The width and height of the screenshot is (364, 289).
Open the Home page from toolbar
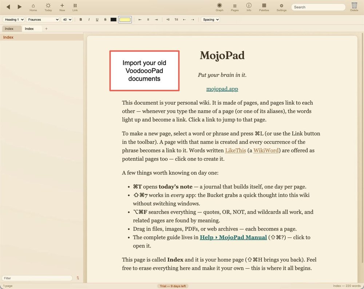tap(33, 7)
